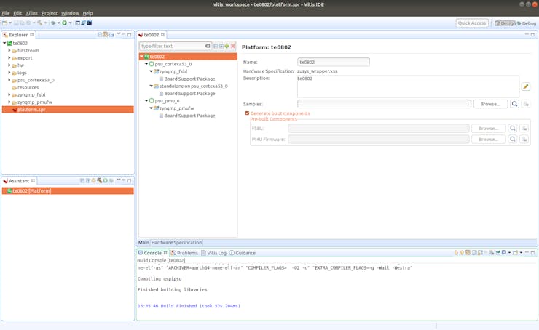The image size is (539, 330).
Task: Click the green add domain icon
Action: pos(227,46)
